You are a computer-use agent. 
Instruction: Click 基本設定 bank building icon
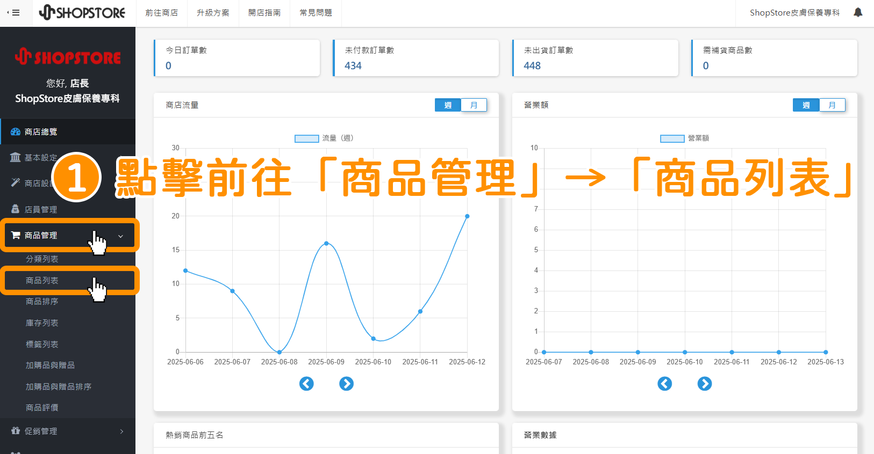[16, 157]
